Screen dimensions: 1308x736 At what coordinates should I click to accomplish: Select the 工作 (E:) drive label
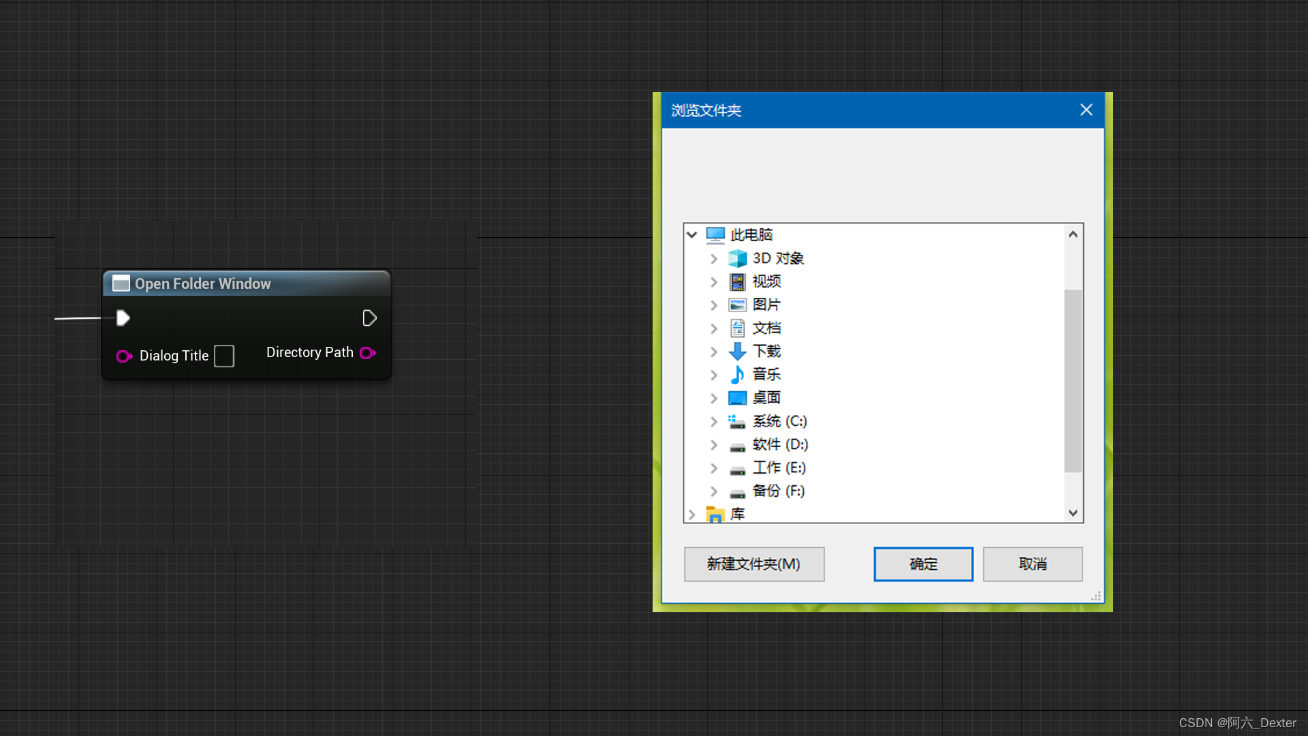click(x=779, y=467)
